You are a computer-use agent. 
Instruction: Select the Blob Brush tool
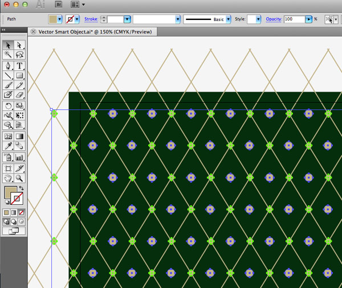(x=9, y=94)
